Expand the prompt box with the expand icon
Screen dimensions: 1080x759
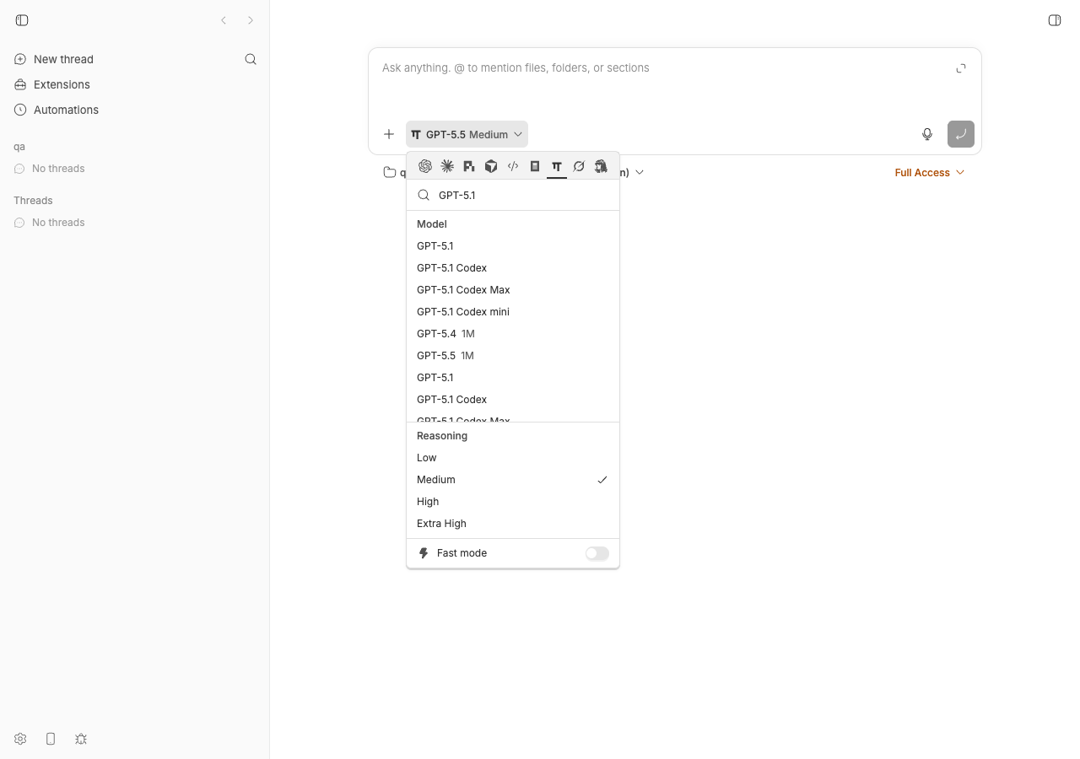coord(961,68)
